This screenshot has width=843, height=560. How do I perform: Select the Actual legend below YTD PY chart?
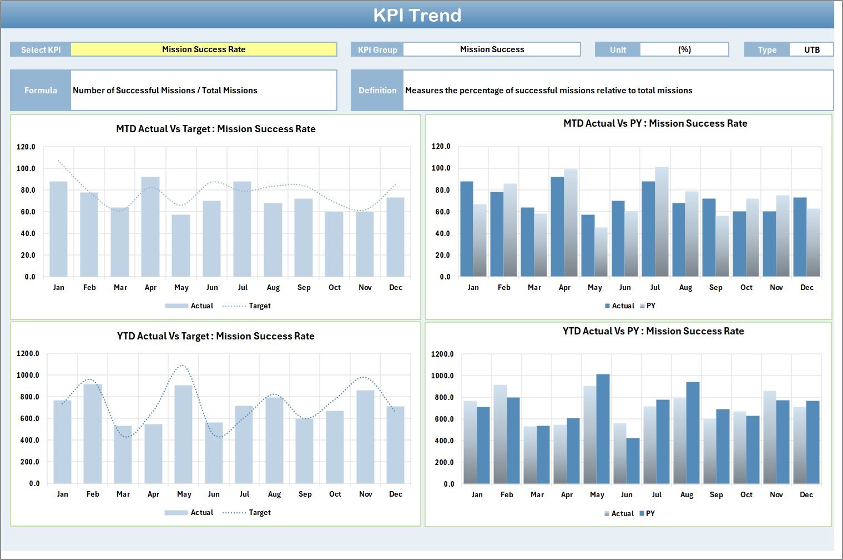620,513
